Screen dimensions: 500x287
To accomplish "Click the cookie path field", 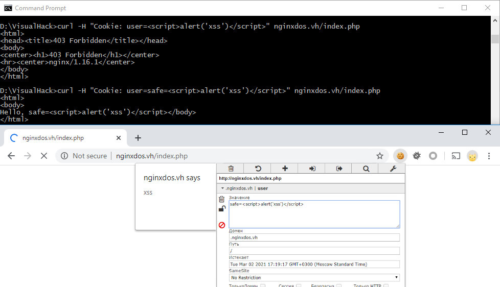I will (314, 251).
